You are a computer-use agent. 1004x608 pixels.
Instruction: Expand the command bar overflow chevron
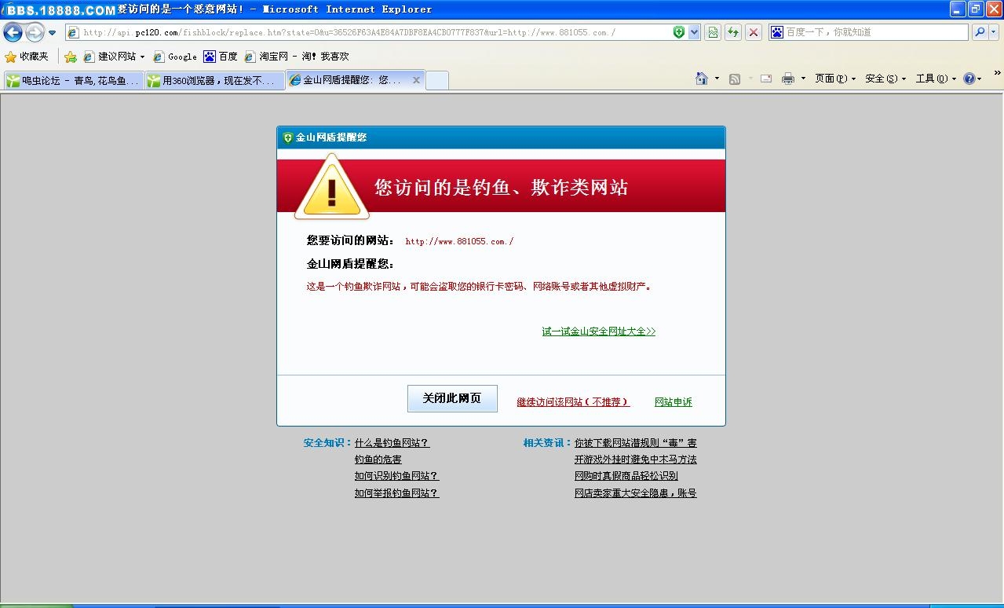(x=998, y=73)
